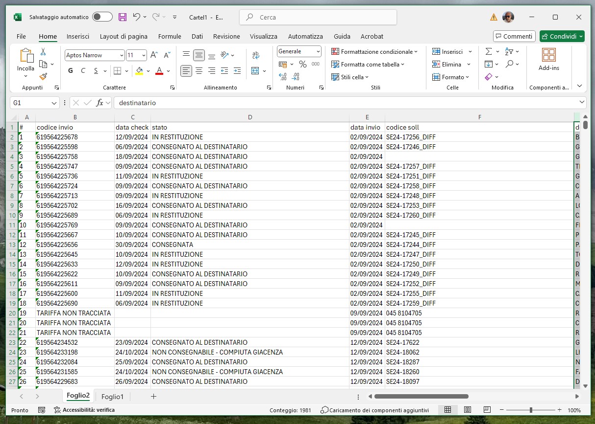Click the Elimina cells button
Viewport: 595px width, 424px height.
coord(447,64)
